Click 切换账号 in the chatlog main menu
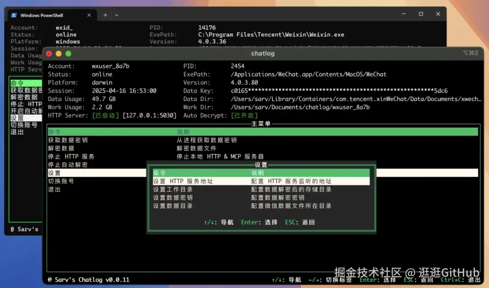489x288 pixels. pyautogui.click(x=61, y=181)
